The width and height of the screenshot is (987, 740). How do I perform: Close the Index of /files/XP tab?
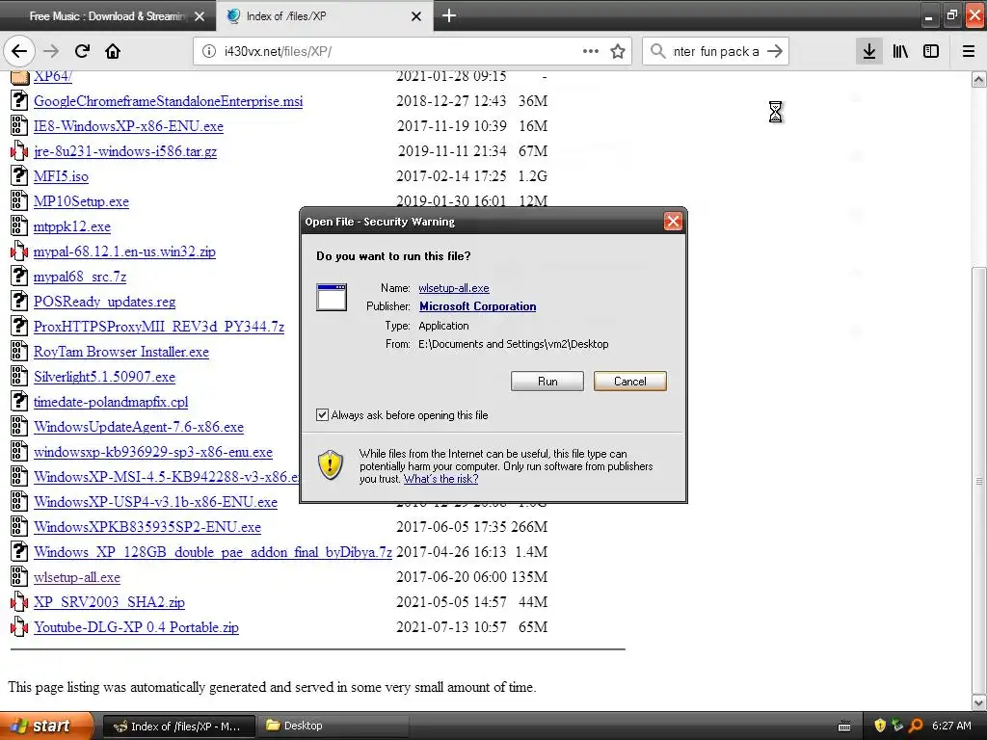tap(416, 16)
